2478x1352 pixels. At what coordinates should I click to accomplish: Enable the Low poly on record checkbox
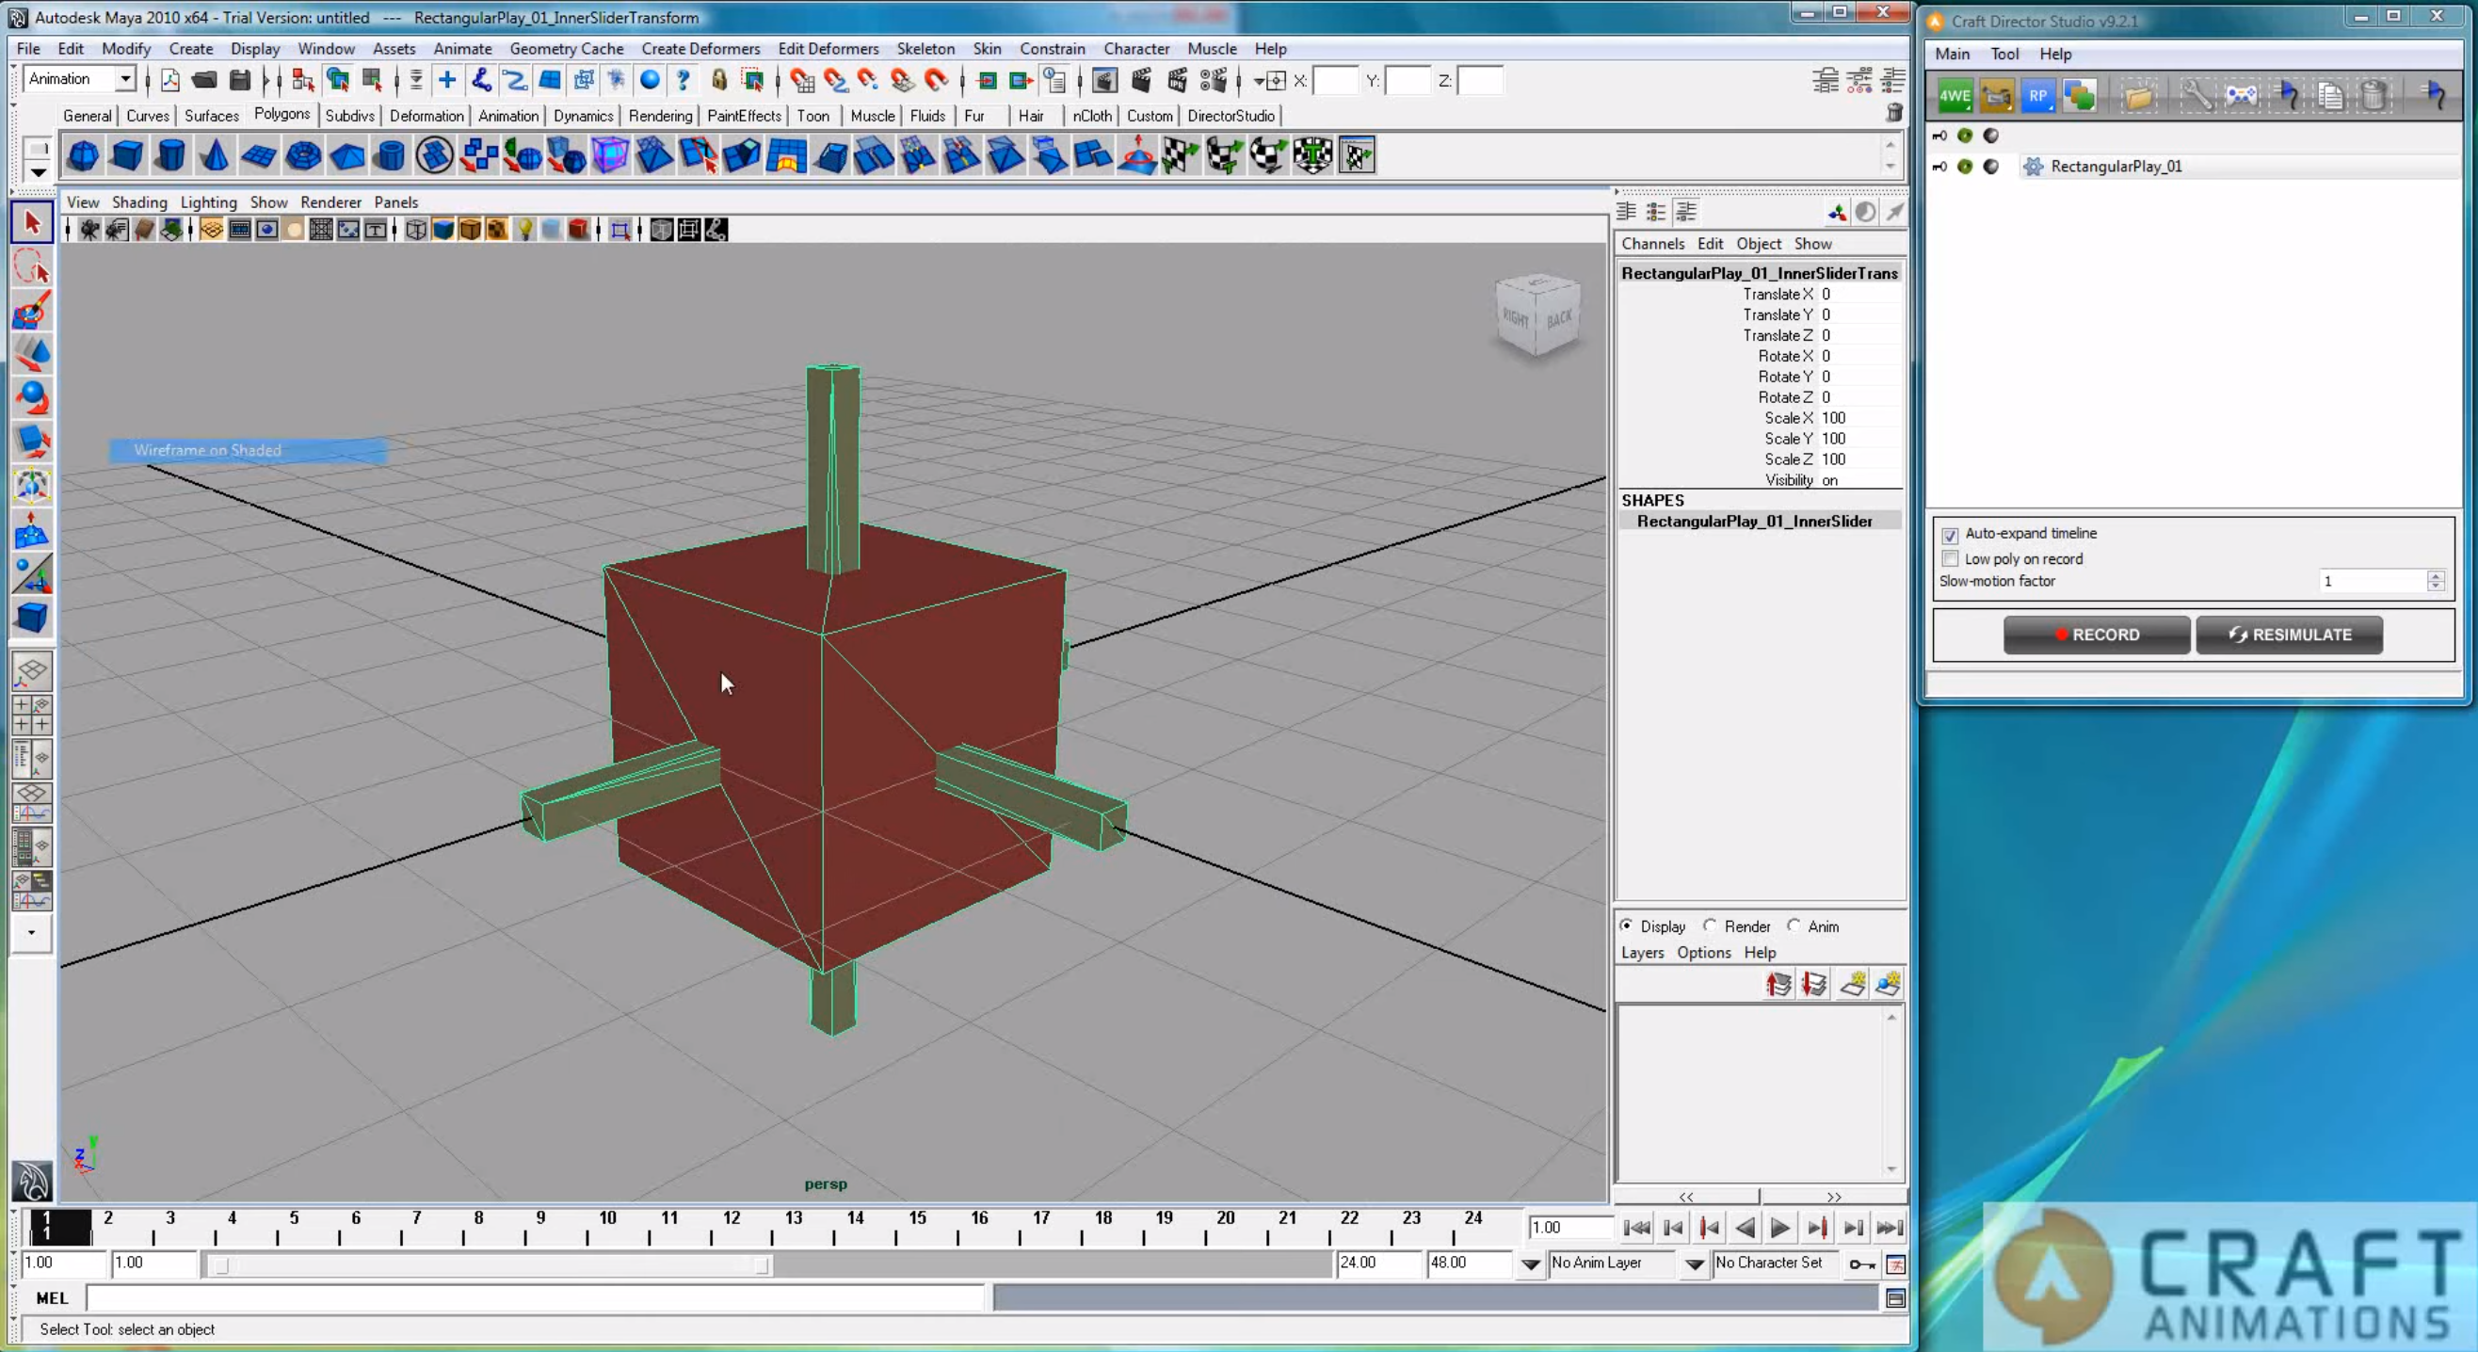pos(1950,559)
